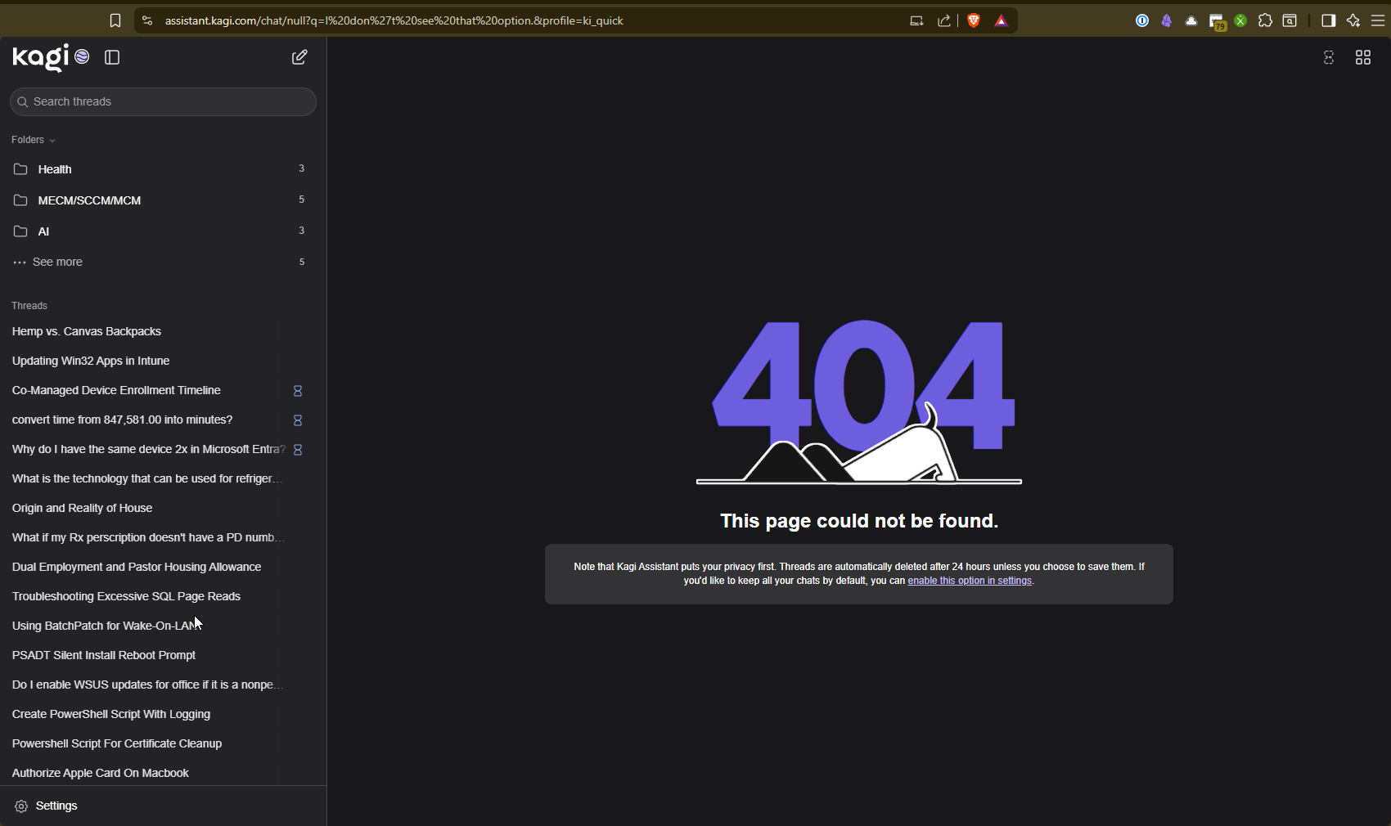Click the install app icon in the address bar
1391x826 pixels.
tap(916, 20)
